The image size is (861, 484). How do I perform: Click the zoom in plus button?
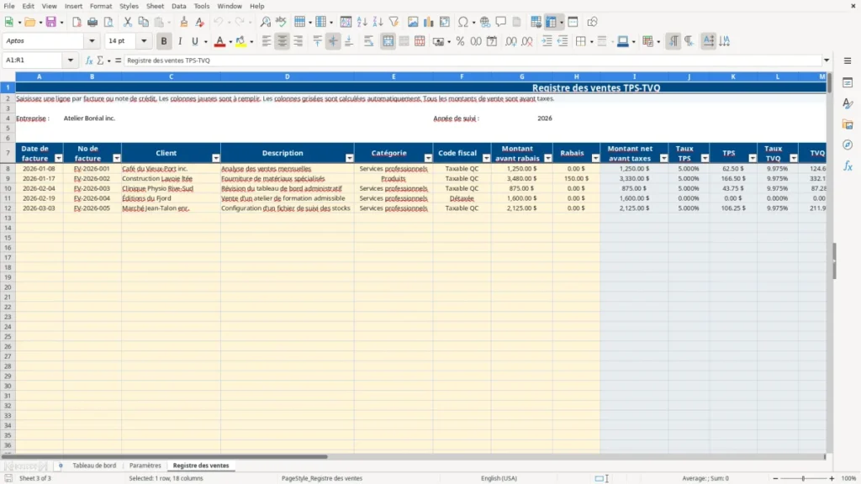click(832, 478)
